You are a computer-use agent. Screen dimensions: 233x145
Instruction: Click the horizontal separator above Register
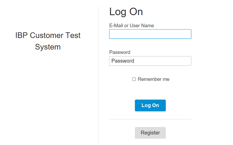(150, 119)
